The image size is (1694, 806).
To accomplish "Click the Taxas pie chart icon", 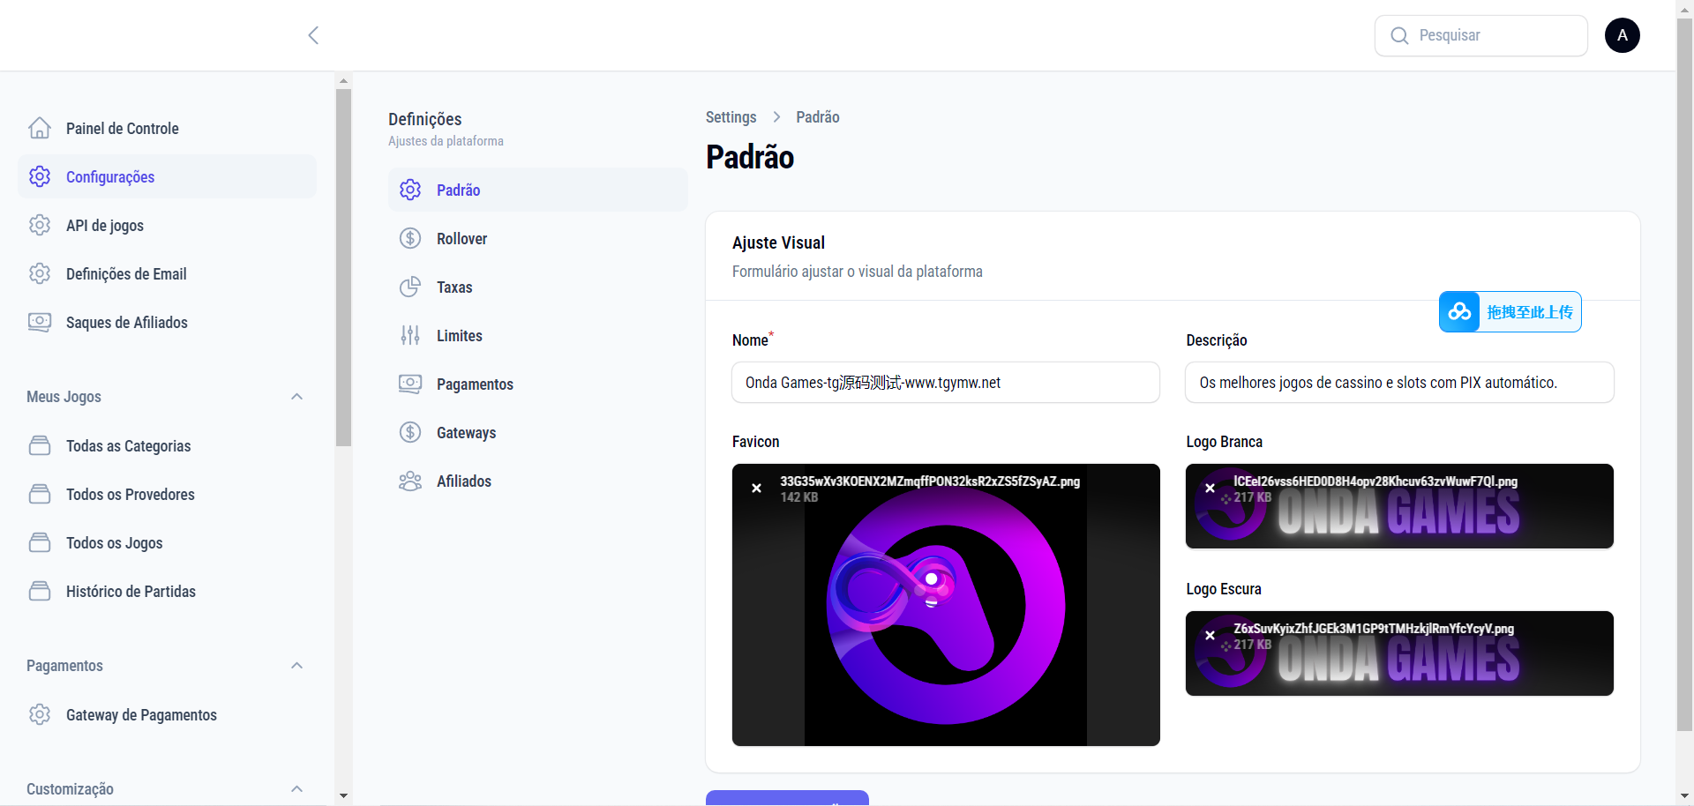I will 410,287.
